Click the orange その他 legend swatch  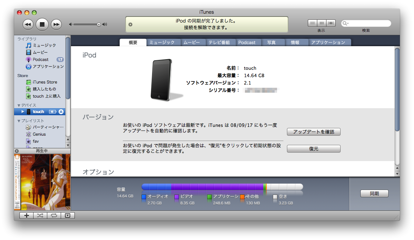point(242,197)
